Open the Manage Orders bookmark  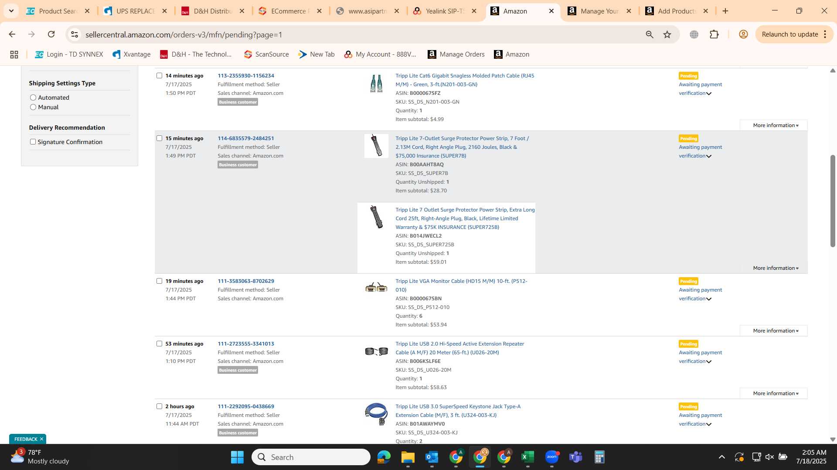click(456, 54)
